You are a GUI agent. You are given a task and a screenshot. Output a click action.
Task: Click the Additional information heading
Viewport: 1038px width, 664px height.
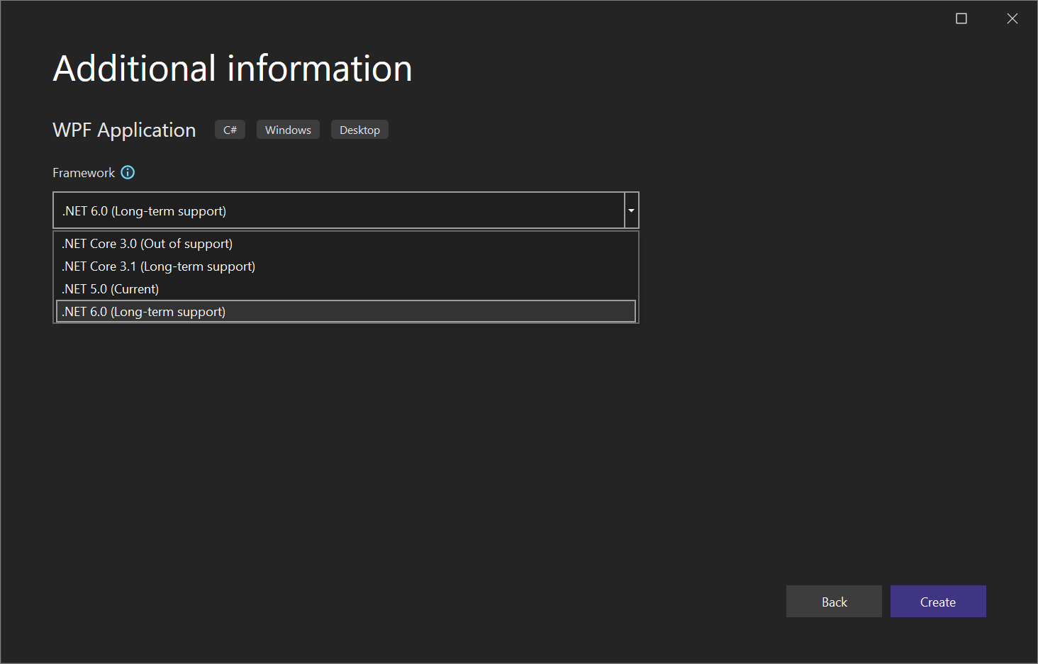(x=233, y=69)
